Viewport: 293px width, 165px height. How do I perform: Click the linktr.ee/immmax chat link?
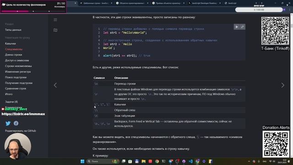(x=23, y=114)
